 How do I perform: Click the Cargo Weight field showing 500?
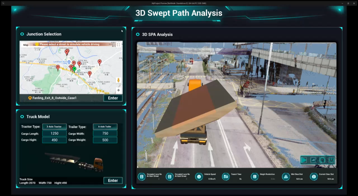105,140
